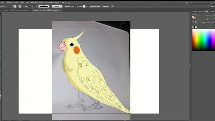The image size is (215, 121).
Task: Close the first Sin título document tab
Action: pos(30,10)
